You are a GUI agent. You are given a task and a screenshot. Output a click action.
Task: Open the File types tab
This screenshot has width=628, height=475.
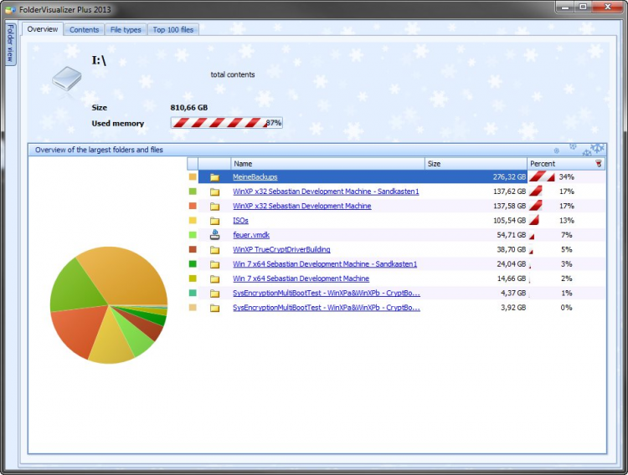pyautogui.click(x=126, y=29)
